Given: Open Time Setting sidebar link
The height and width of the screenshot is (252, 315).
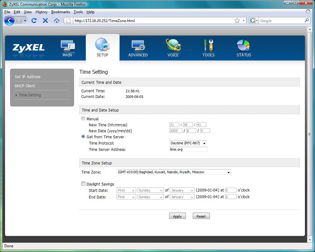Looking at the screenshot, I should [x=30, y=95].
